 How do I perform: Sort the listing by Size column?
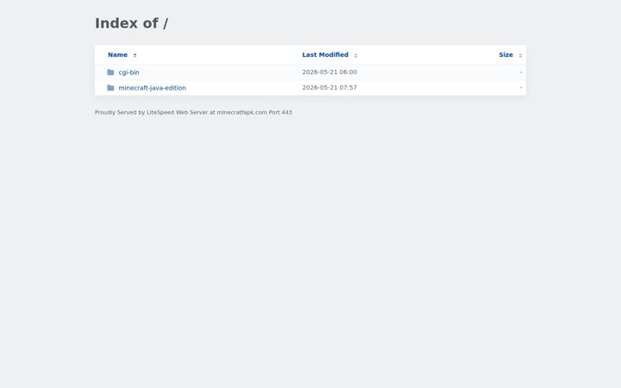pos(505,55)
